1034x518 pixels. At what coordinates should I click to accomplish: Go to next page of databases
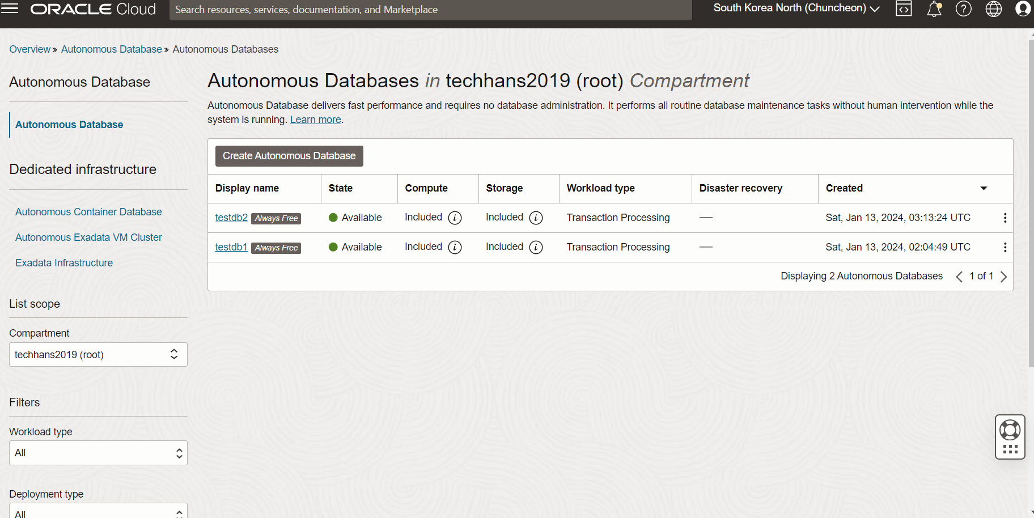click(1003, 277)
